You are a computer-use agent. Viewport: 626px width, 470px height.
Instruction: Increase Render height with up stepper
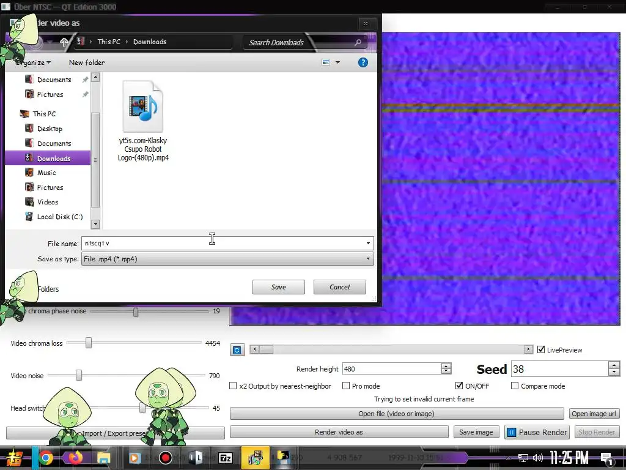[x=446, y=365]
